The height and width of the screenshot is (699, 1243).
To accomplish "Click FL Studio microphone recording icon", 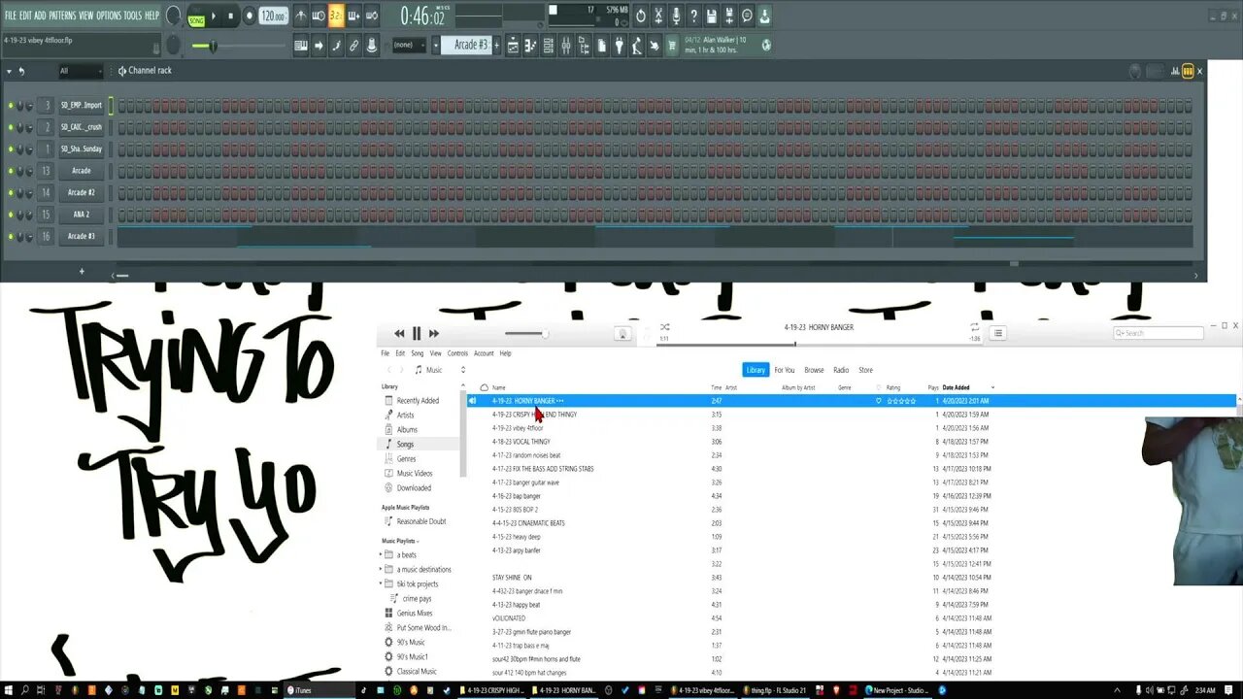I will point(676,17).
